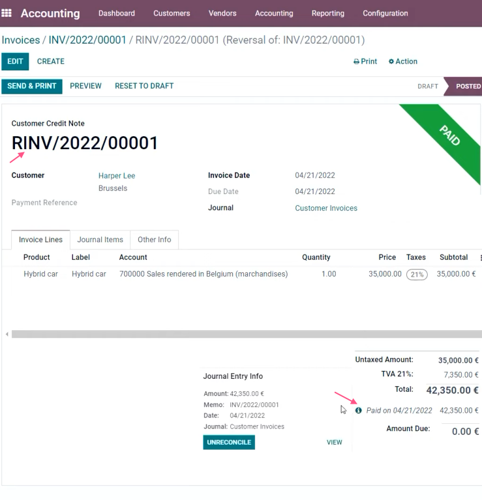Click the horizontal scrollbar track

(247, 334)
